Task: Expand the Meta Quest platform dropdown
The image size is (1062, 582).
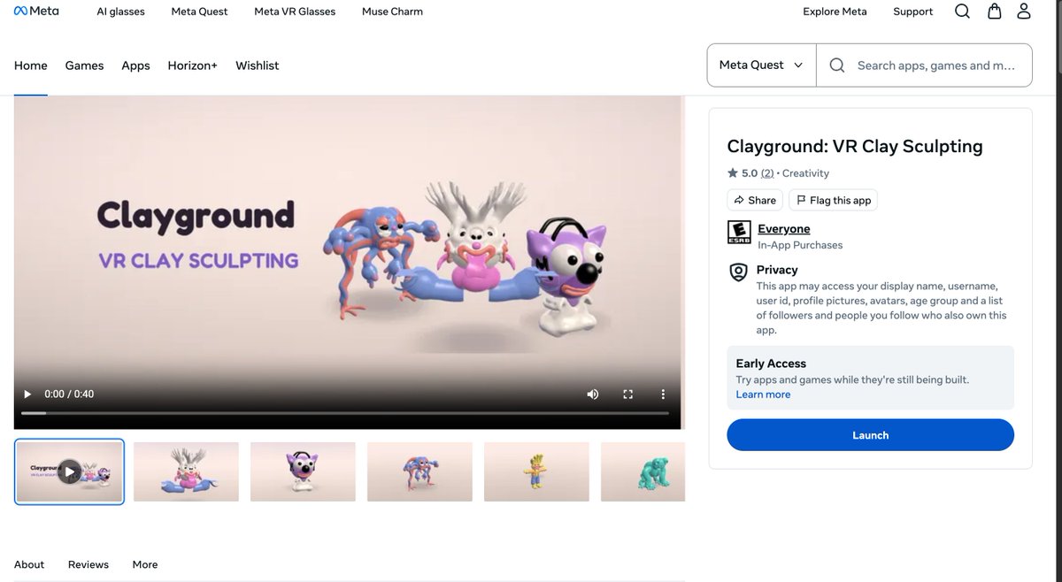Action: [761, 65]
